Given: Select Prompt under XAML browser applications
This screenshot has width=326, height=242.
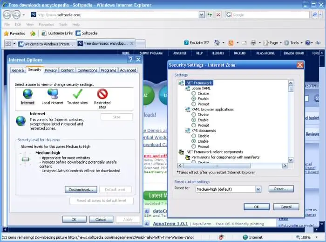Looking at the screenshot, I should [194, 125].
